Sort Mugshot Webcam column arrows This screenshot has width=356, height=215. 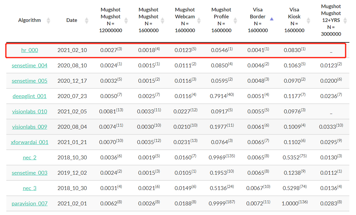pyautogui.click(x=199, y=20)
